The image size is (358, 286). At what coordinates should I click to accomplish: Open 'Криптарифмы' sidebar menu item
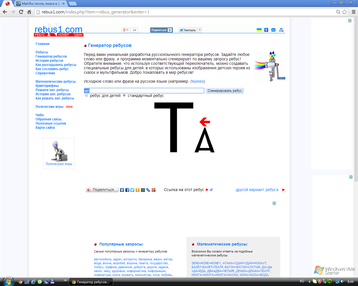(x=47, y=86)
